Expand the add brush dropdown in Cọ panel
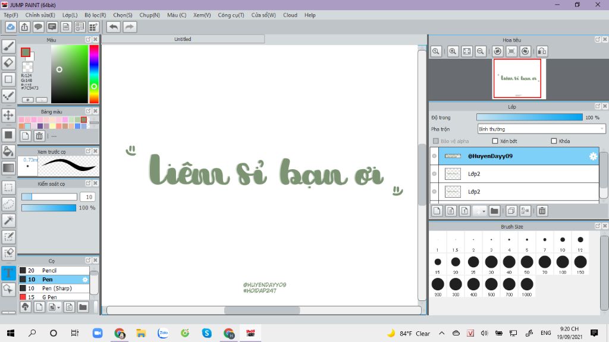The width and height of the screenshot is (609, 342). coord(54,307)
